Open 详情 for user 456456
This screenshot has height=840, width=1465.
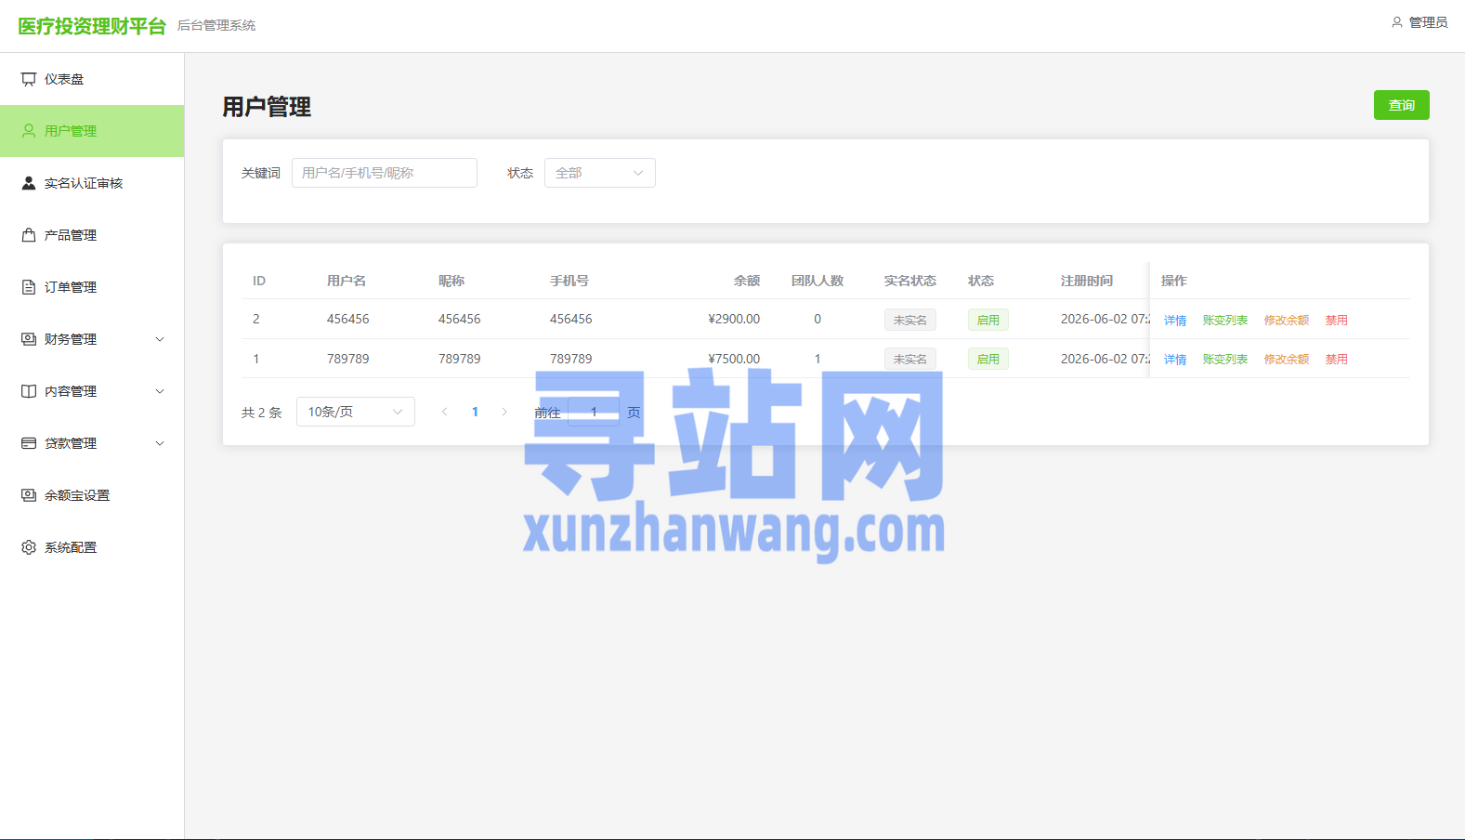pyautogui.click(x=1175, y=320)
